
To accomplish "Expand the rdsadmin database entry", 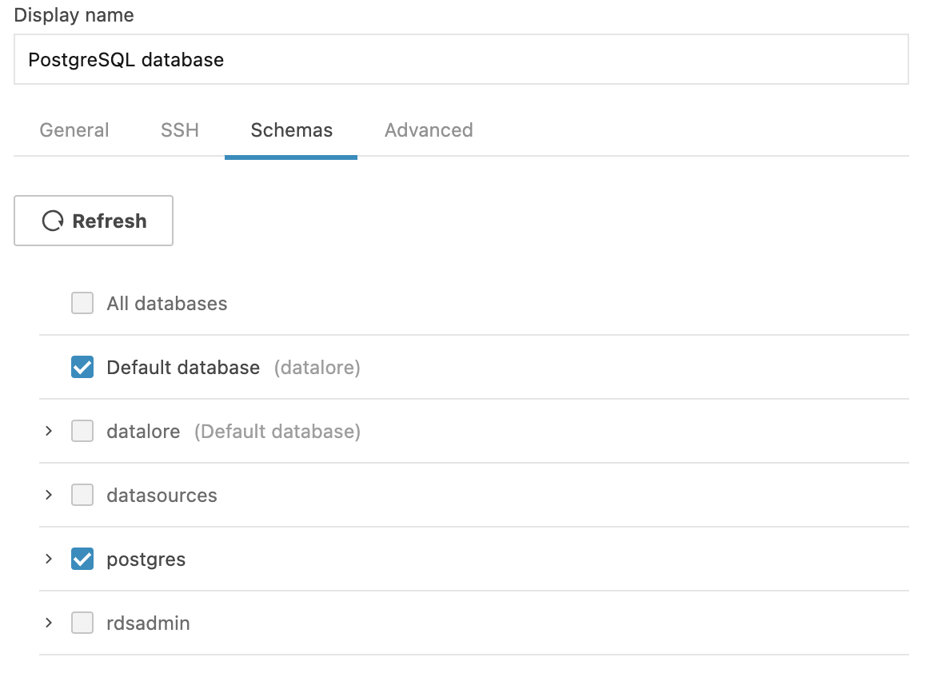I will coord(48,623).
